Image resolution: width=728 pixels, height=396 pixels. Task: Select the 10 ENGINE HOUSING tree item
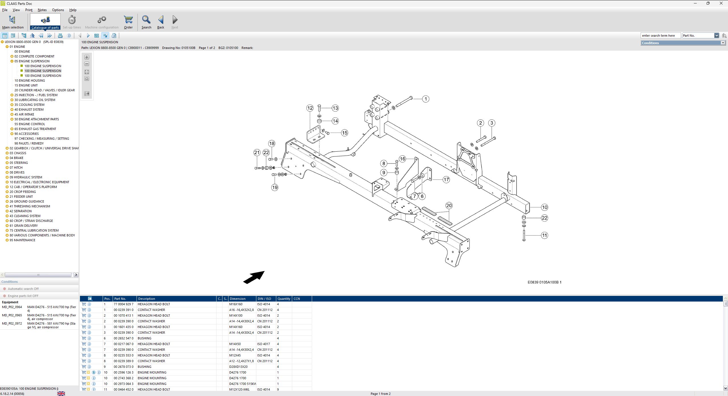30,80
